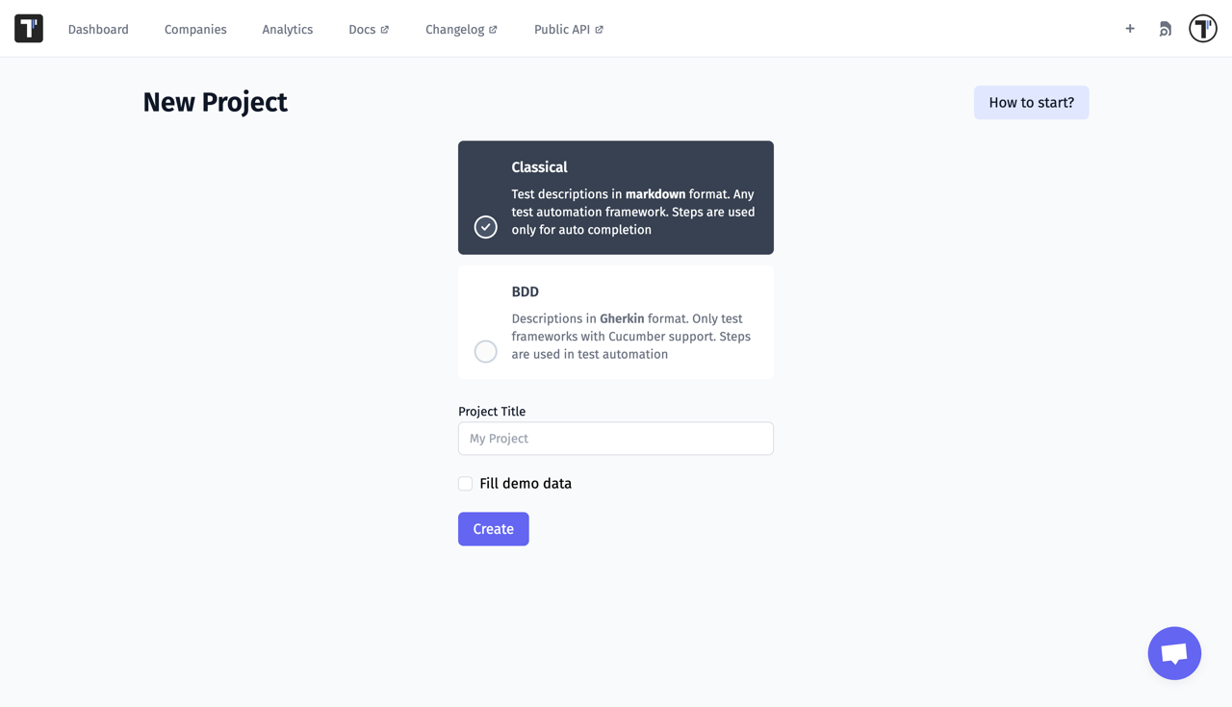Enable the Fill demo data checkbox
This screenshot has height=707, width=1232.
pyautogui.click(x=465, y=483)
